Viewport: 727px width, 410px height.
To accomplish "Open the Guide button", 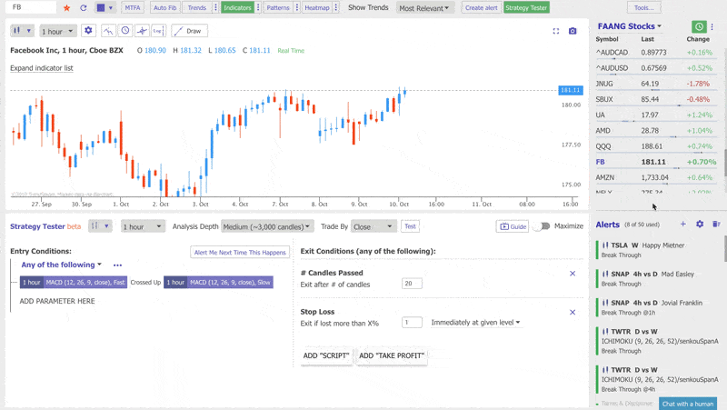I will (x=513, y=226).
